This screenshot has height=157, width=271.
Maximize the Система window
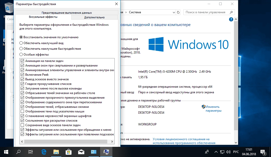[x=220, y=4]
